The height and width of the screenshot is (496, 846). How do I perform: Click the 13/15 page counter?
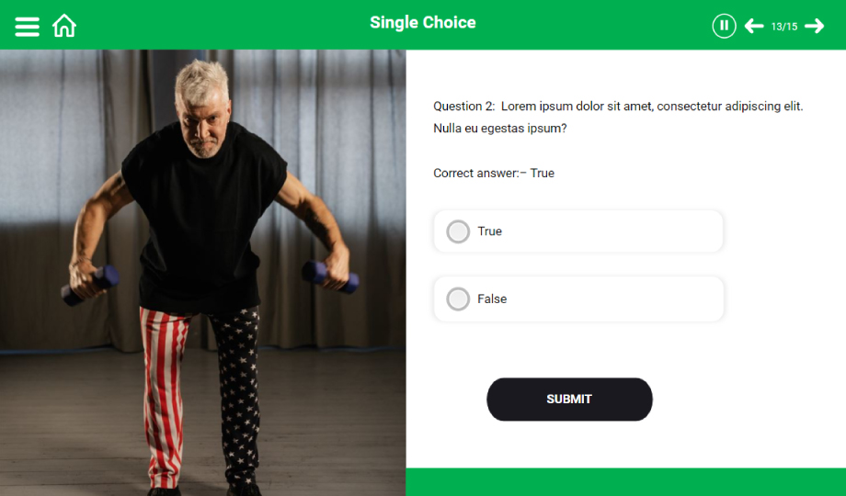[x=784, y=27]
